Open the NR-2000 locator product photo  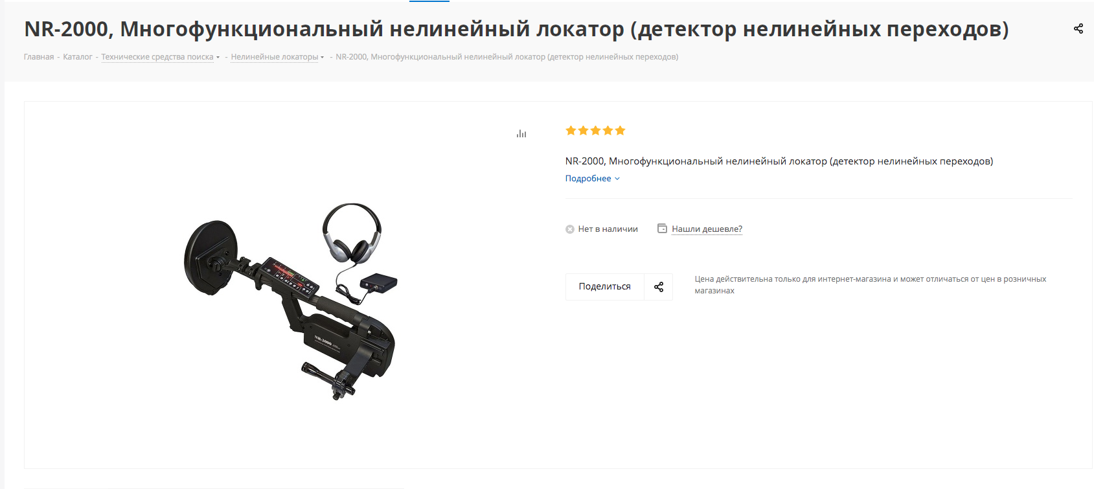[290, 302]
